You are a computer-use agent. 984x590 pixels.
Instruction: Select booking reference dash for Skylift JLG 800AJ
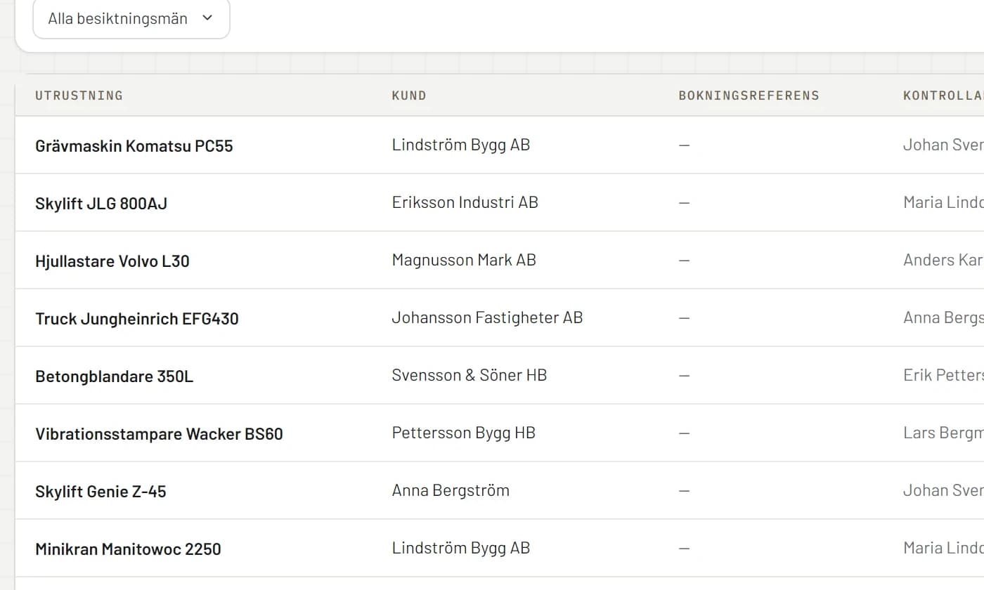pyautogui.click(x=684, y=202)
